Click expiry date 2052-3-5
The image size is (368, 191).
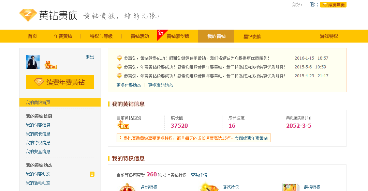pos(298,126)
